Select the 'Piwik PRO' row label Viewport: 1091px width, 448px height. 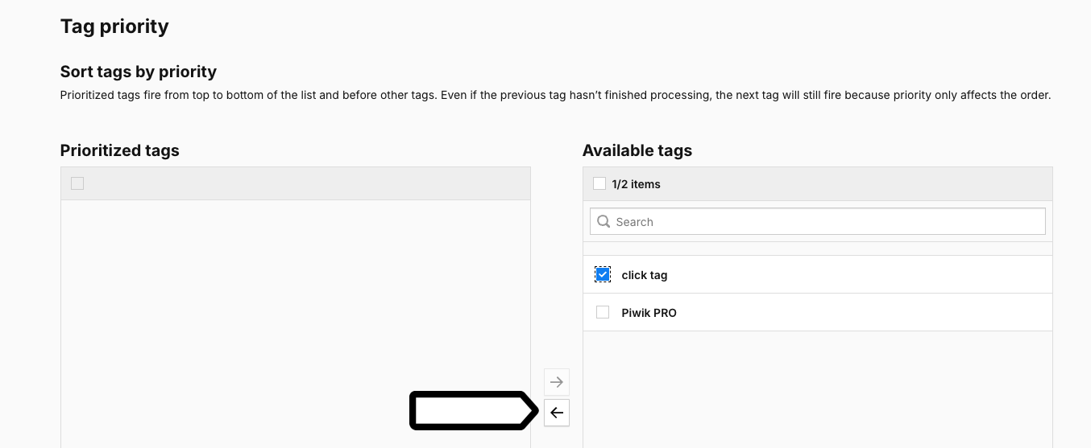point(649,313)
